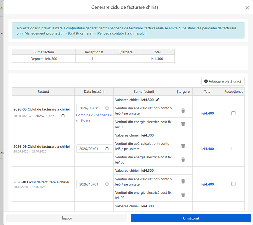This screenshot has height=225, width=253.
Task: Open the 2026-09 cycle total lei4.400
Action: tap(207, 149)
